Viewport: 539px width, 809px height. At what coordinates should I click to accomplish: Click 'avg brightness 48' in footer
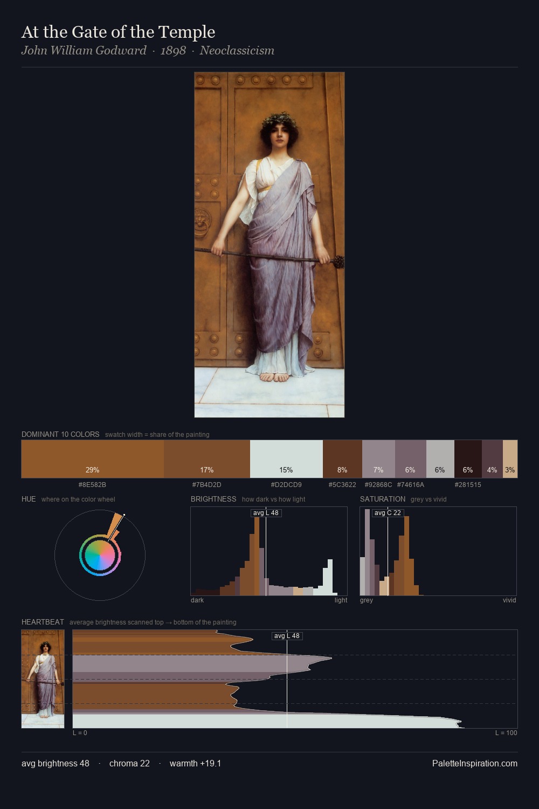56,763
